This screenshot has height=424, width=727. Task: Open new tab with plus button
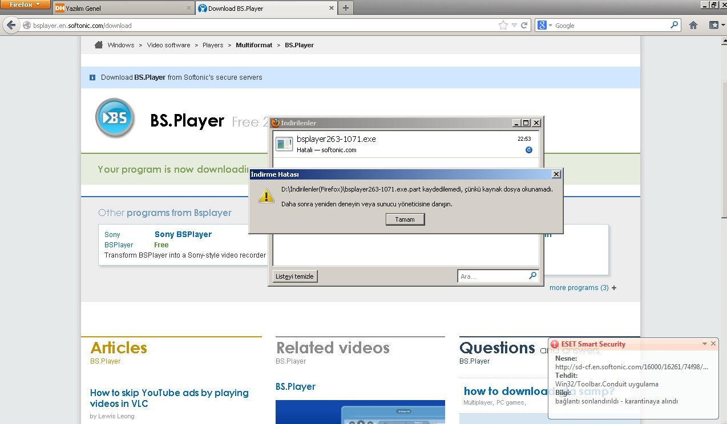(346, 8)
